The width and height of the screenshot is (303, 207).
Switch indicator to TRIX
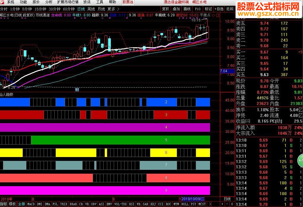pyautogui.click(x=64, y=204)
